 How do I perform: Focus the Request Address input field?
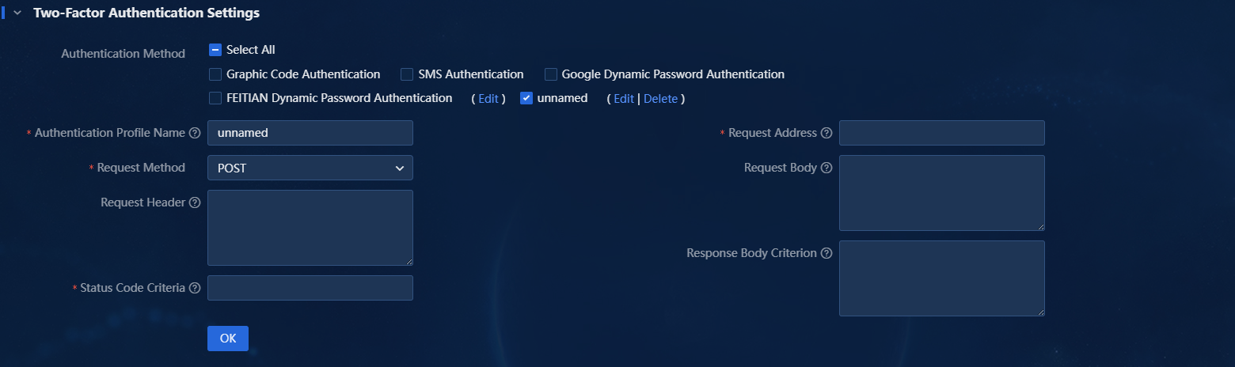coord(942,133)
